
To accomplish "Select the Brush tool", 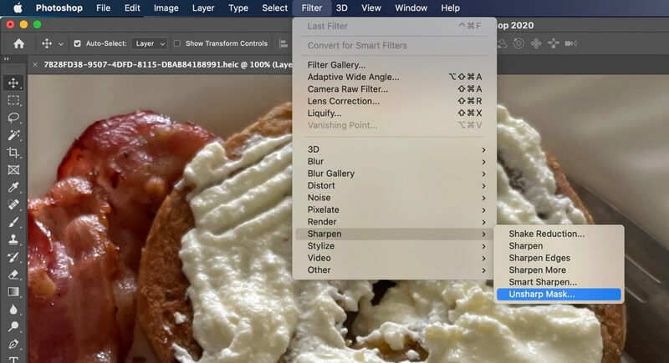I will 13,222.
